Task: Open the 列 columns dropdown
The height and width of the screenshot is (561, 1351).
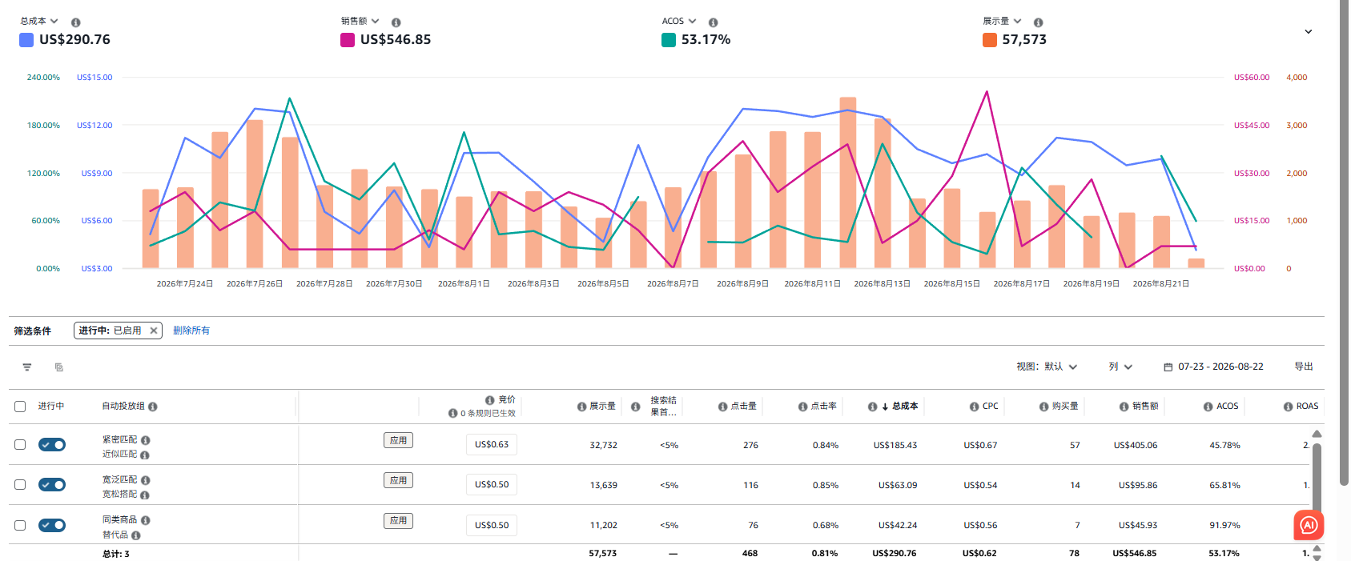Action: [x=1120, y=367]
